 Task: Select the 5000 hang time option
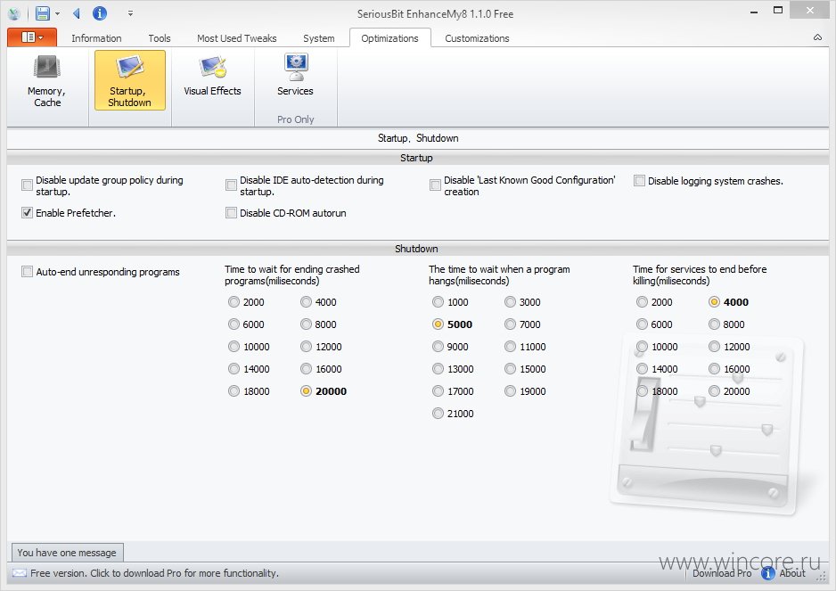click(x=438, y=324)
